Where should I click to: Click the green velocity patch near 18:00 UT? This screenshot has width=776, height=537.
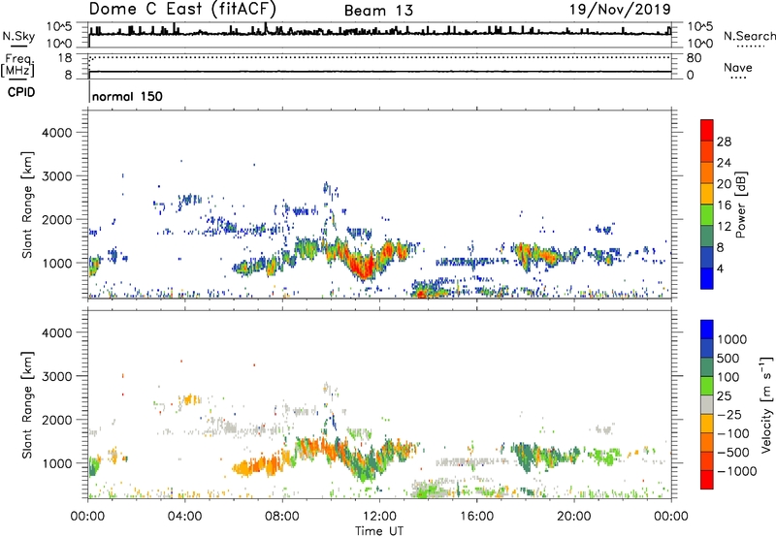[x=525, y=455]
